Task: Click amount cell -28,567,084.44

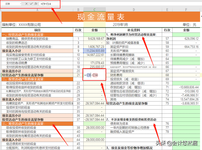Action: 94,120
